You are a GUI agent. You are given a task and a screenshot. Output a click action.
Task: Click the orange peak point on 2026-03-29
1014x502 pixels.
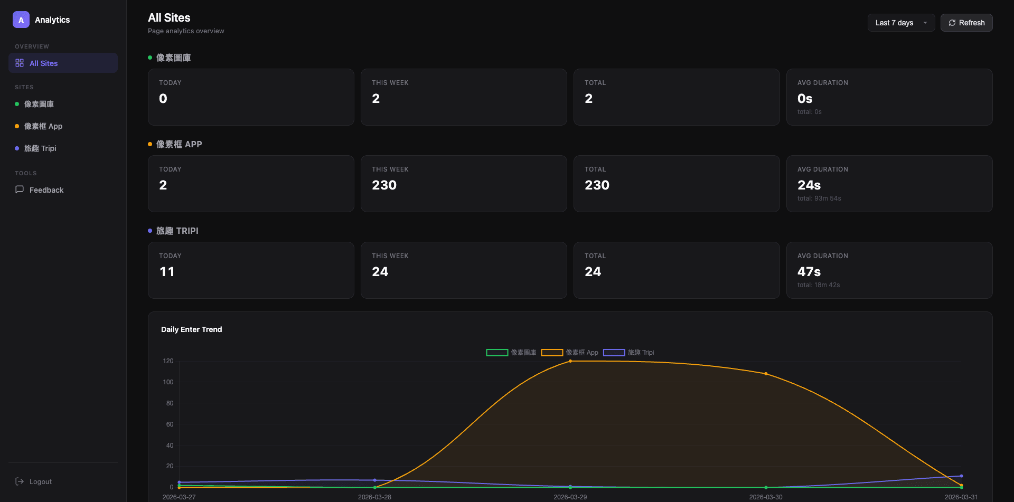[x=570, y=361]
